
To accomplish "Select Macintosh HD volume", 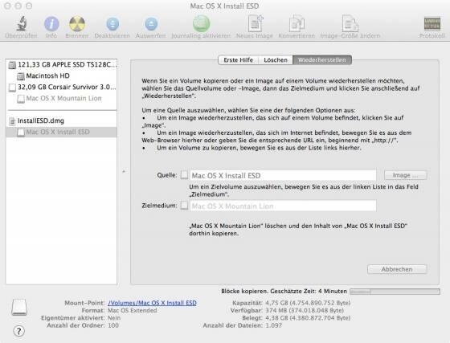I will pyautogui.click(x=62, y=76).
